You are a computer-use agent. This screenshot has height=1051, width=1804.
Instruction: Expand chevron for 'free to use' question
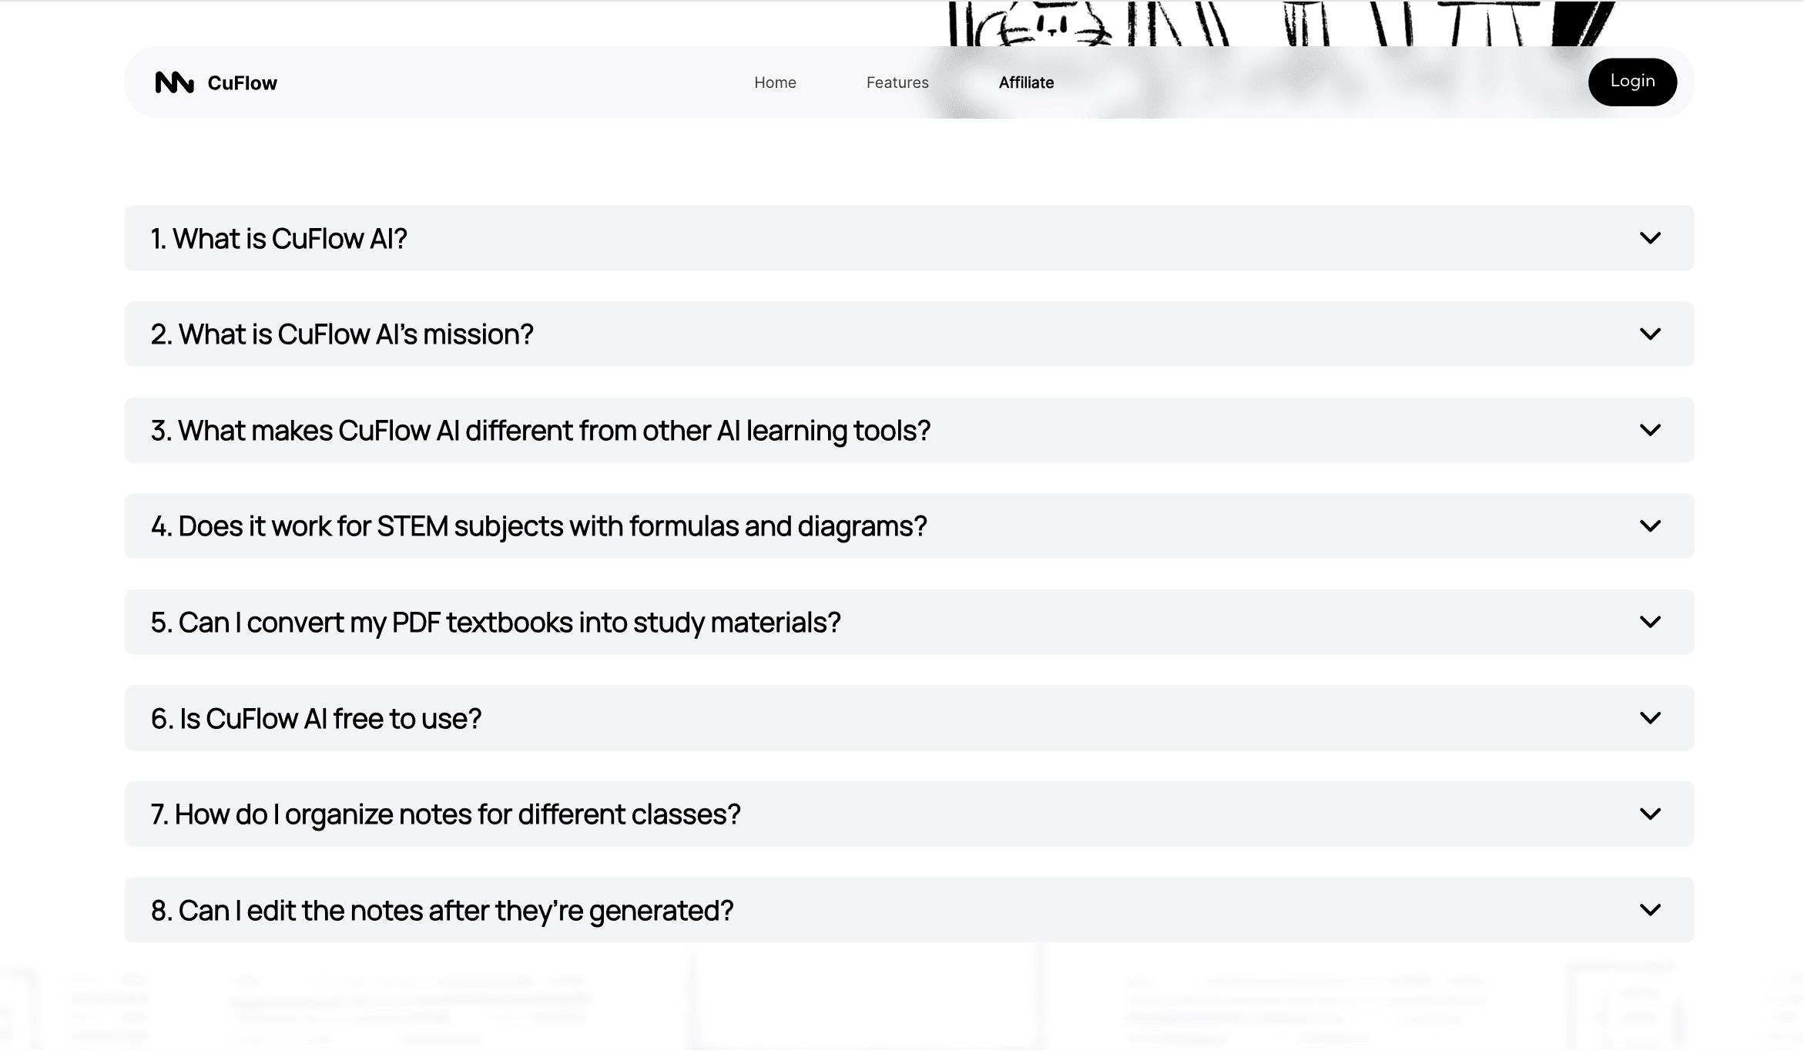tap(1650, 718)
